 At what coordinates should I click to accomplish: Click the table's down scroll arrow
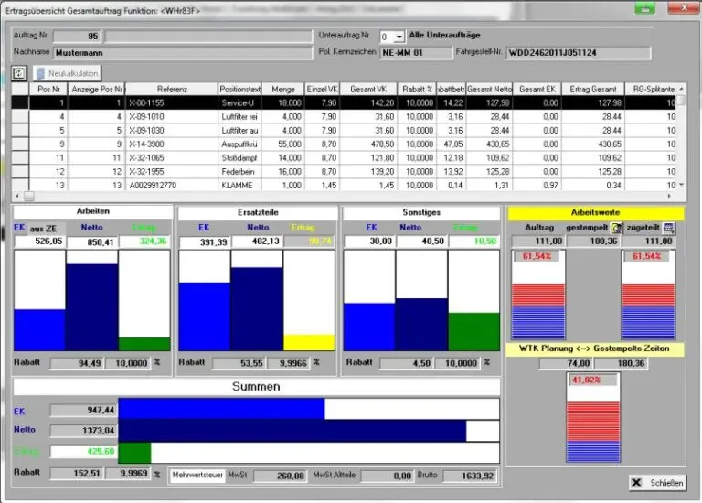pos(681,185)
